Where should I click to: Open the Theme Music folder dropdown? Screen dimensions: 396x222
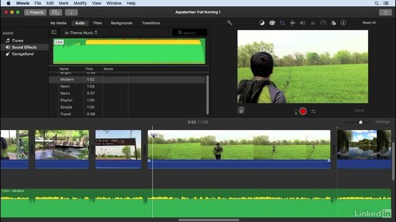click(x=81, y=33)
